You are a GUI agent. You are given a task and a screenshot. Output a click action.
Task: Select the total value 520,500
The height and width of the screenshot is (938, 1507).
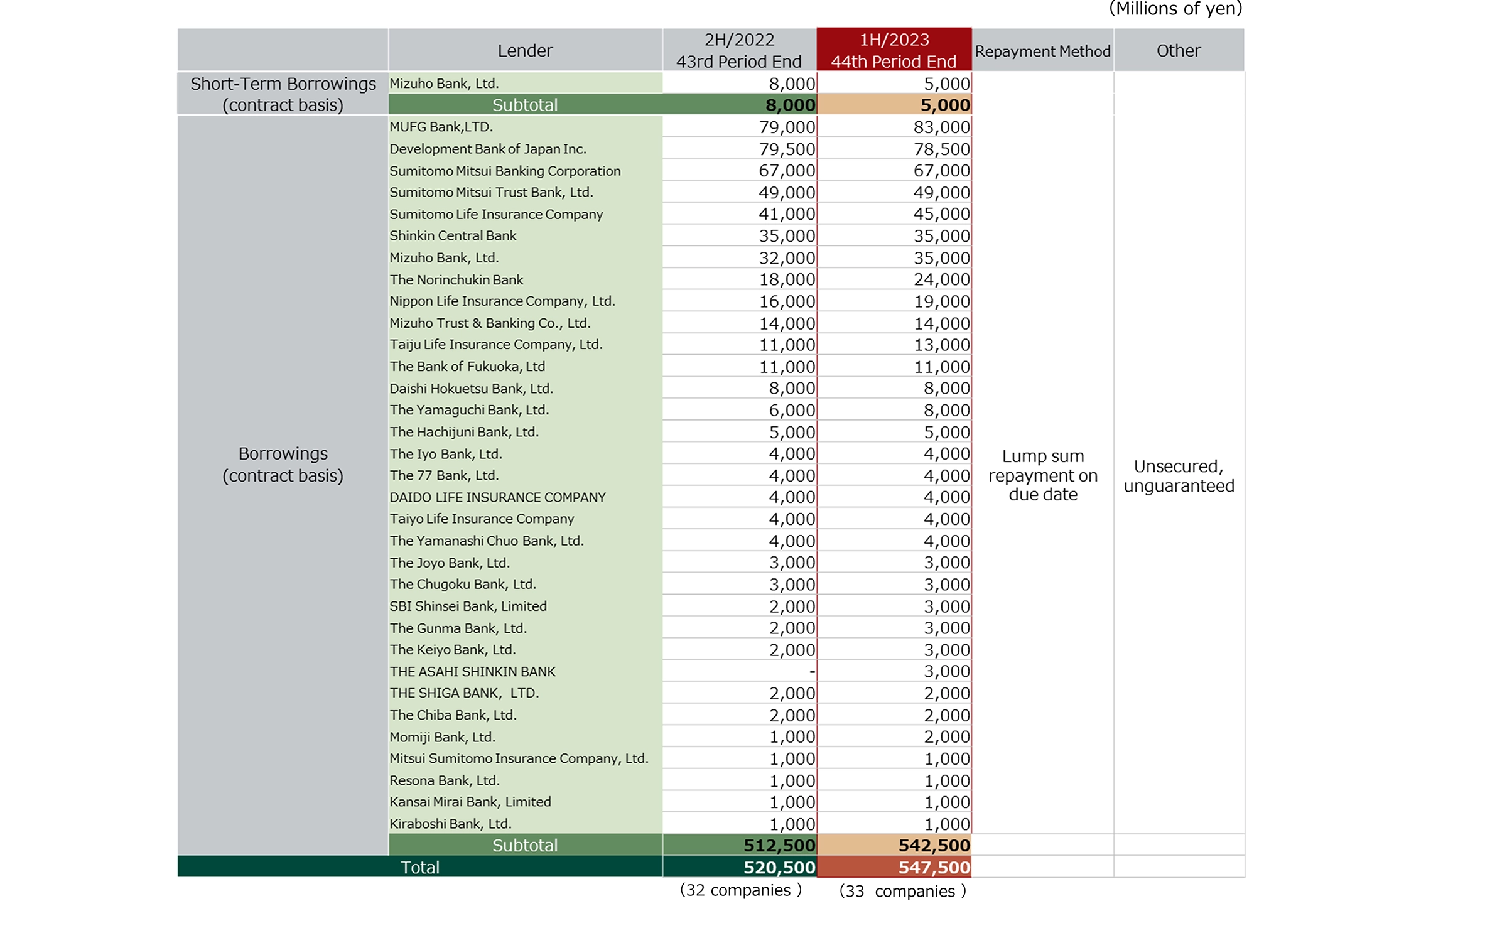pos(779,867)
